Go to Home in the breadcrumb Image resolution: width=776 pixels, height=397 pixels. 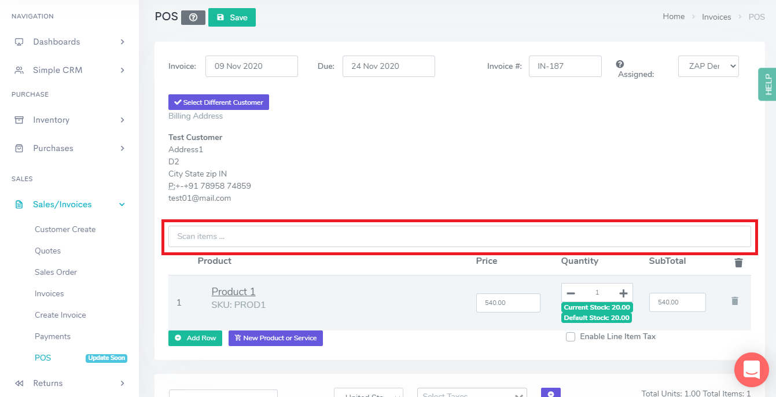pyautogui.click(x=674, y=17)
